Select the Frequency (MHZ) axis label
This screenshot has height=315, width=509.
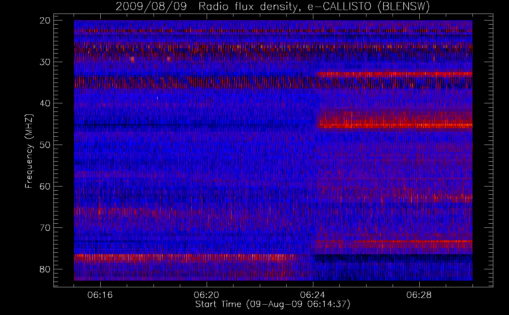pyautogui.click(x=29, y=151)
